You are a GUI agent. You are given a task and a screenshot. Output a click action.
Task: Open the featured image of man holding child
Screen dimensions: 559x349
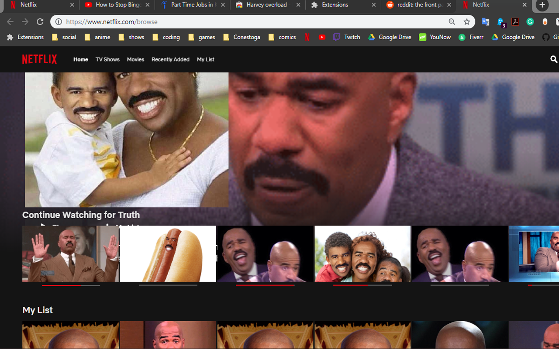coord(127,140)
